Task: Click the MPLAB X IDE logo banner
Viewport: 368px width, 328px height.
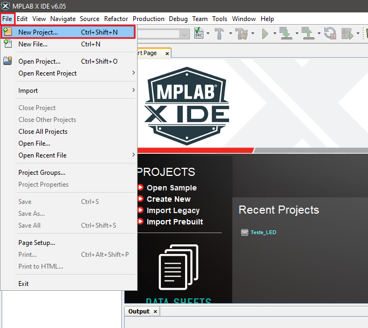Action: [187, 106]
